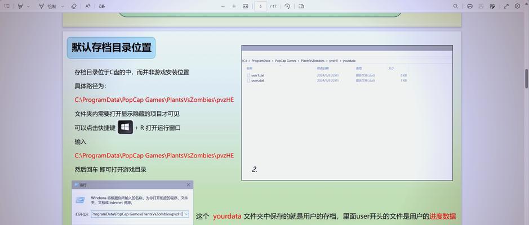Click the 打开(O) field's dropdown arrow in Run dialog image
529x225 pixels.
pyautogui.click(x=186, y=214)
